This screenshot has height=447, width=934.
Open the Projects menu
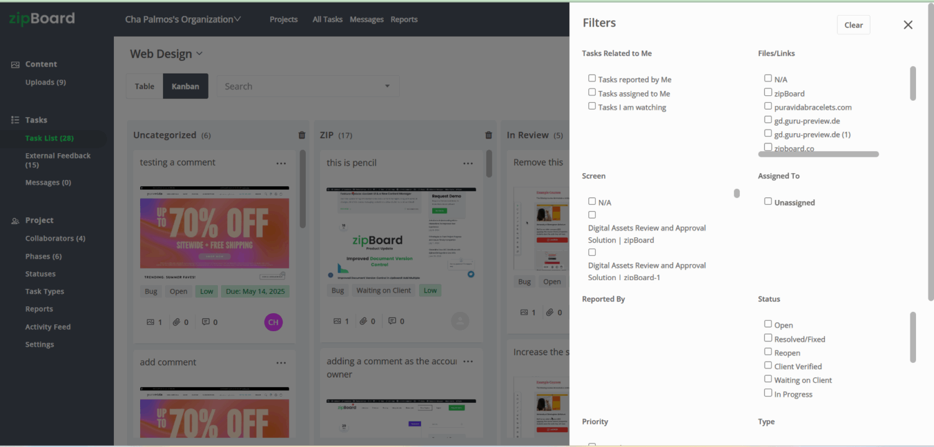[283, 19]
